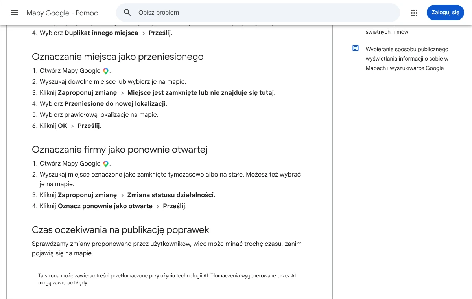Click Maps pin icon under Oznaczanie miejsca jako przeniesionego
Viewport: 472px width, 299px height.
tap(106, 71)
